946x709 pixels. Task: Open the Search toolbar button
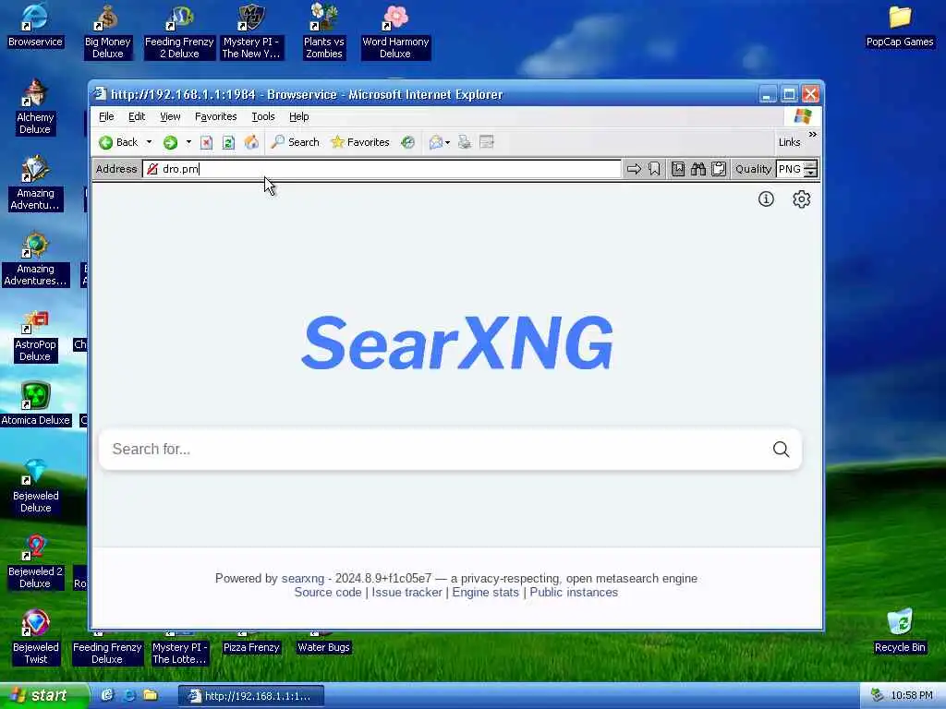tap(295, 142)
